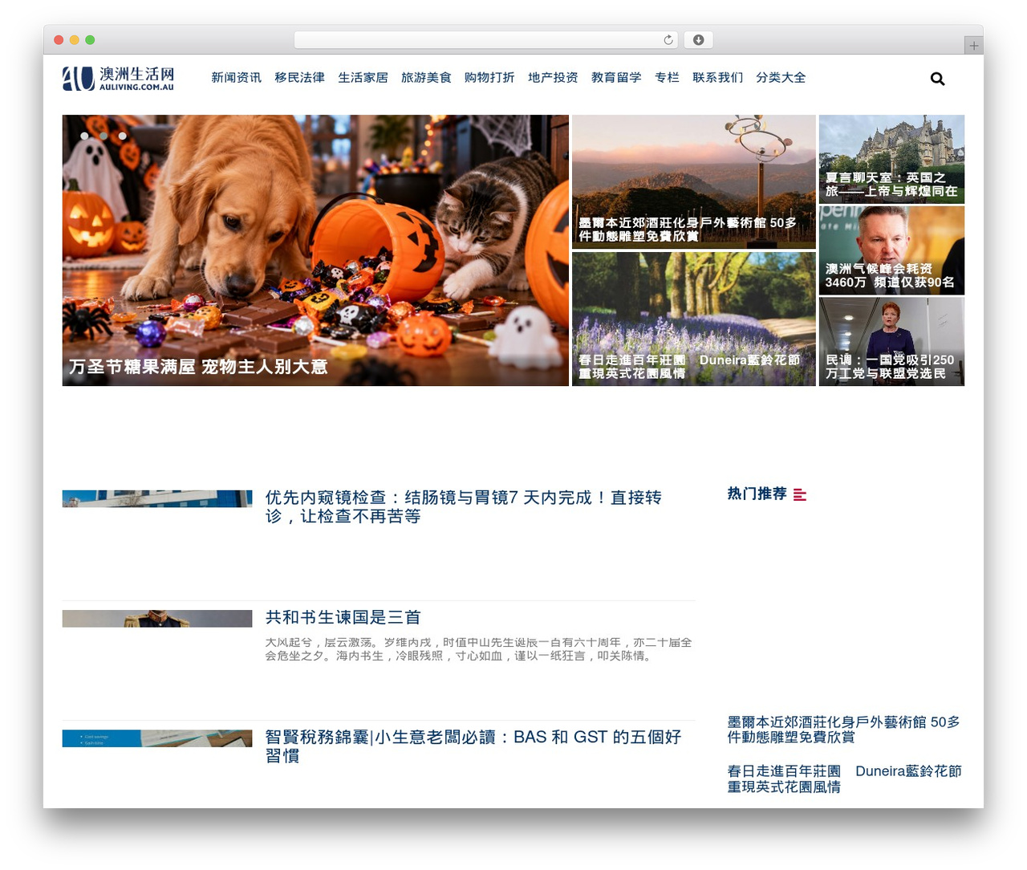Screen dimensions: 1027x870
Task: Click the 热门推荐 heading
Action: (757, 494)
